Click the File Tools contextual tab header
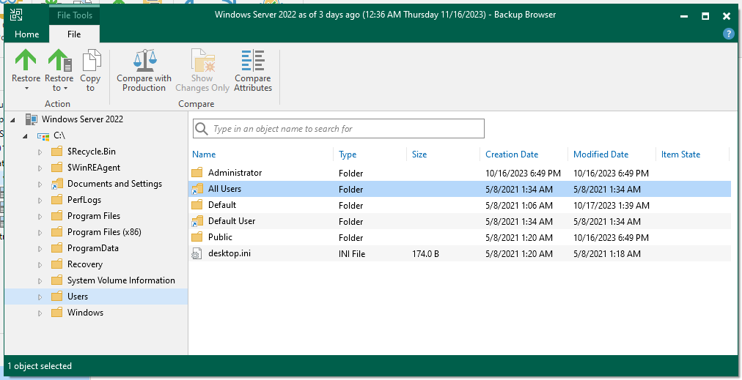This screenshot has width=742, height=380. click(74, 15)
